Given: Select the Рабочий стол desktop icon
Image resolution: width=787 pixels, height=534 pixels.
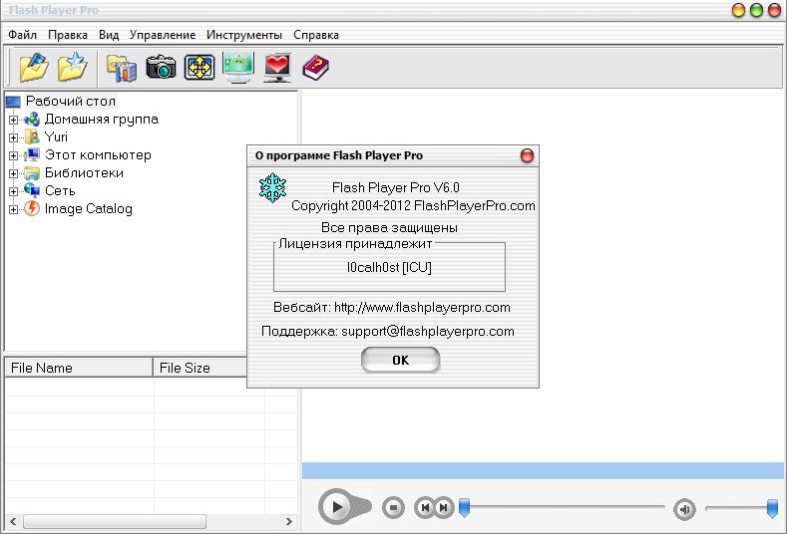Looking at the screenshot, I should point(13,102).
